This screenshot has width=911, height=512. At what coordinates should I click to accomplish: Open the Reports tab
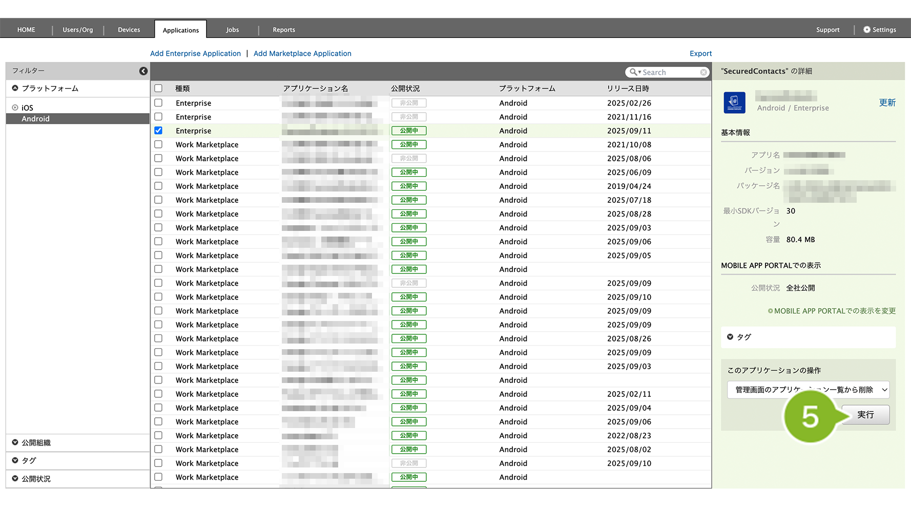283,30
